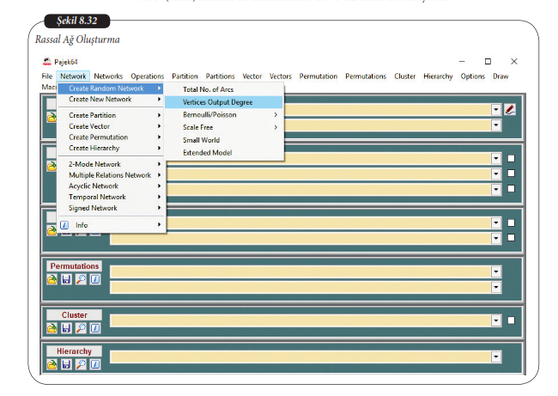Toggle checkbox next to Hierarchy dropdown

click(511, 356)
